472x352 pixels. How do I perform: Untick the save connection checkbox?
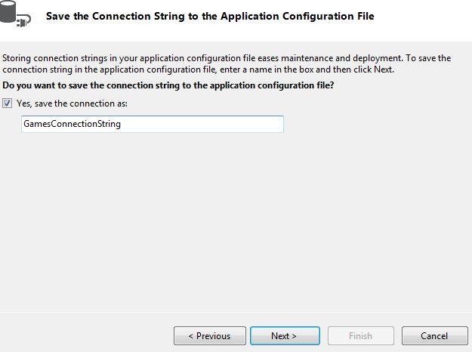point(8,103)
